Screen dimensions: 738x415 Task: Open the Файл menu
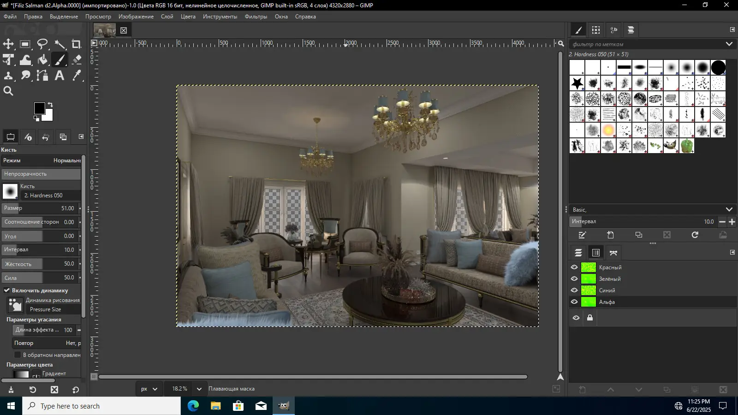tap(10, 17)
